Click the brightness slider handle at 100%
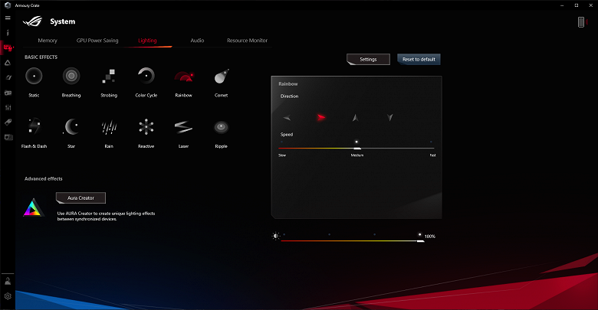Image resolution: width=598 pixels, height=310 pixels. 420,241
